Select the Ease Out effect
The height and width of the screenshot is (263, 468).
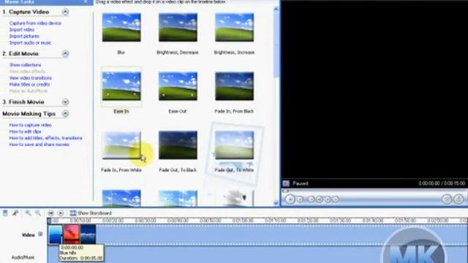[178, 86]
